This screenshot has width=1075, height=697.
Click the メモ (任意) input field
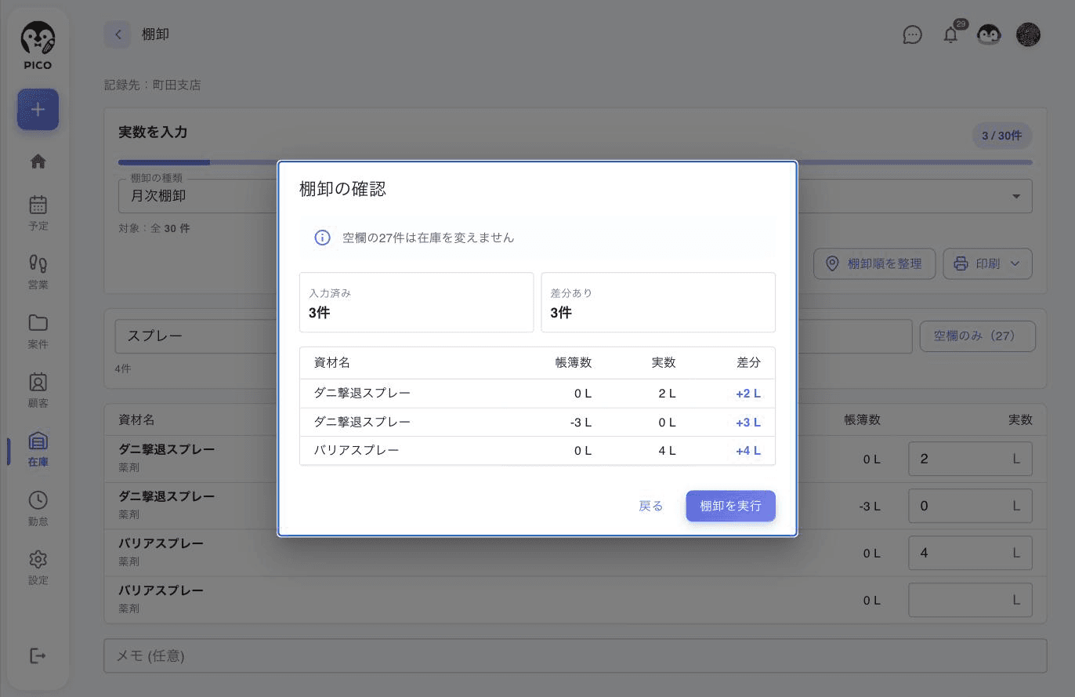575,655
